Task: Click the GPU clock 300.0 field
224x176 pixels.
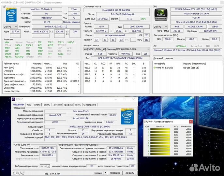Action: (x=168, y=39)
